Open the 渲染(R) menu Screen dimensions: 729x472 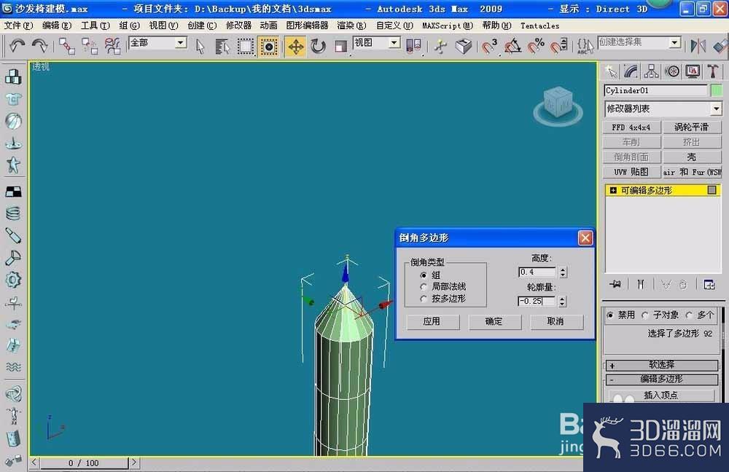point(352,25)
